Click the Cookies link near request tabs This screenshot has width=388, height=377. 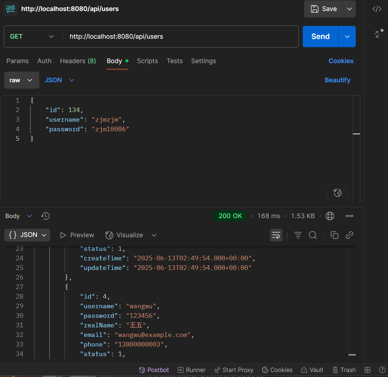click(341, 61)
